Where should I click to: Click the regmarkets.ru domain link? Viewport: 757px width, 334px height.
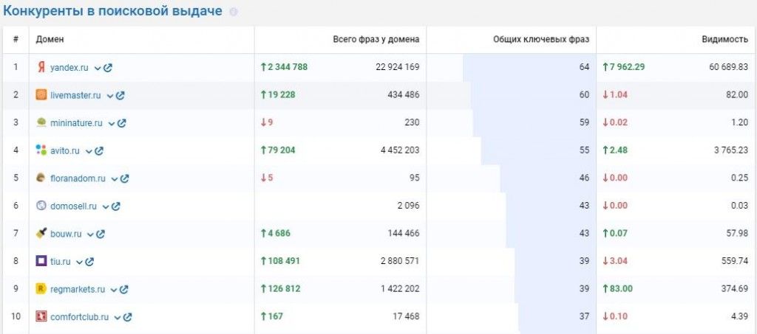78,289
